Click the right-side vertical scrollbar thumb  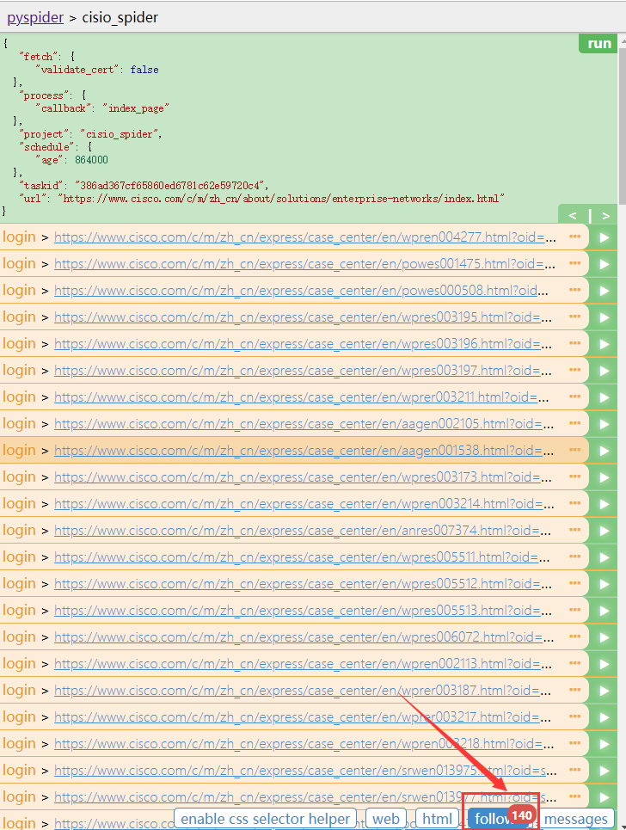(x=623, y=126)
